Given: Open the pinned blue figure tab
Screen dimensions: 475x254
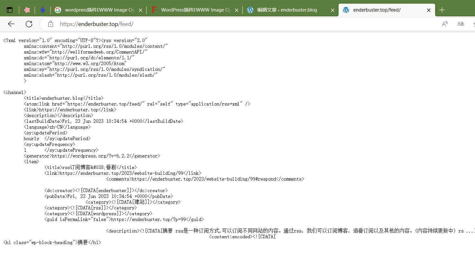Looking at the screenshot, I should (x=43, y=10).
